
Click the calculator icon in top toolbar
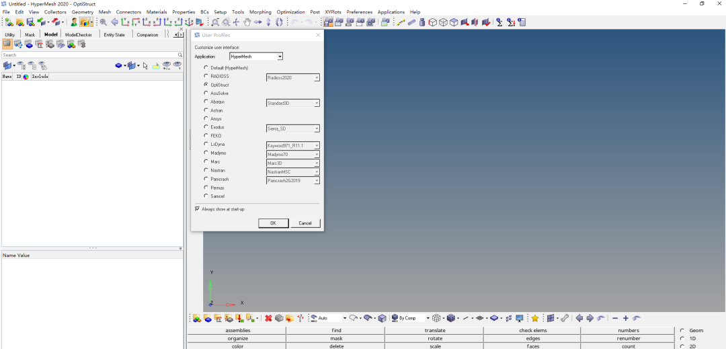tap(522, 22)
